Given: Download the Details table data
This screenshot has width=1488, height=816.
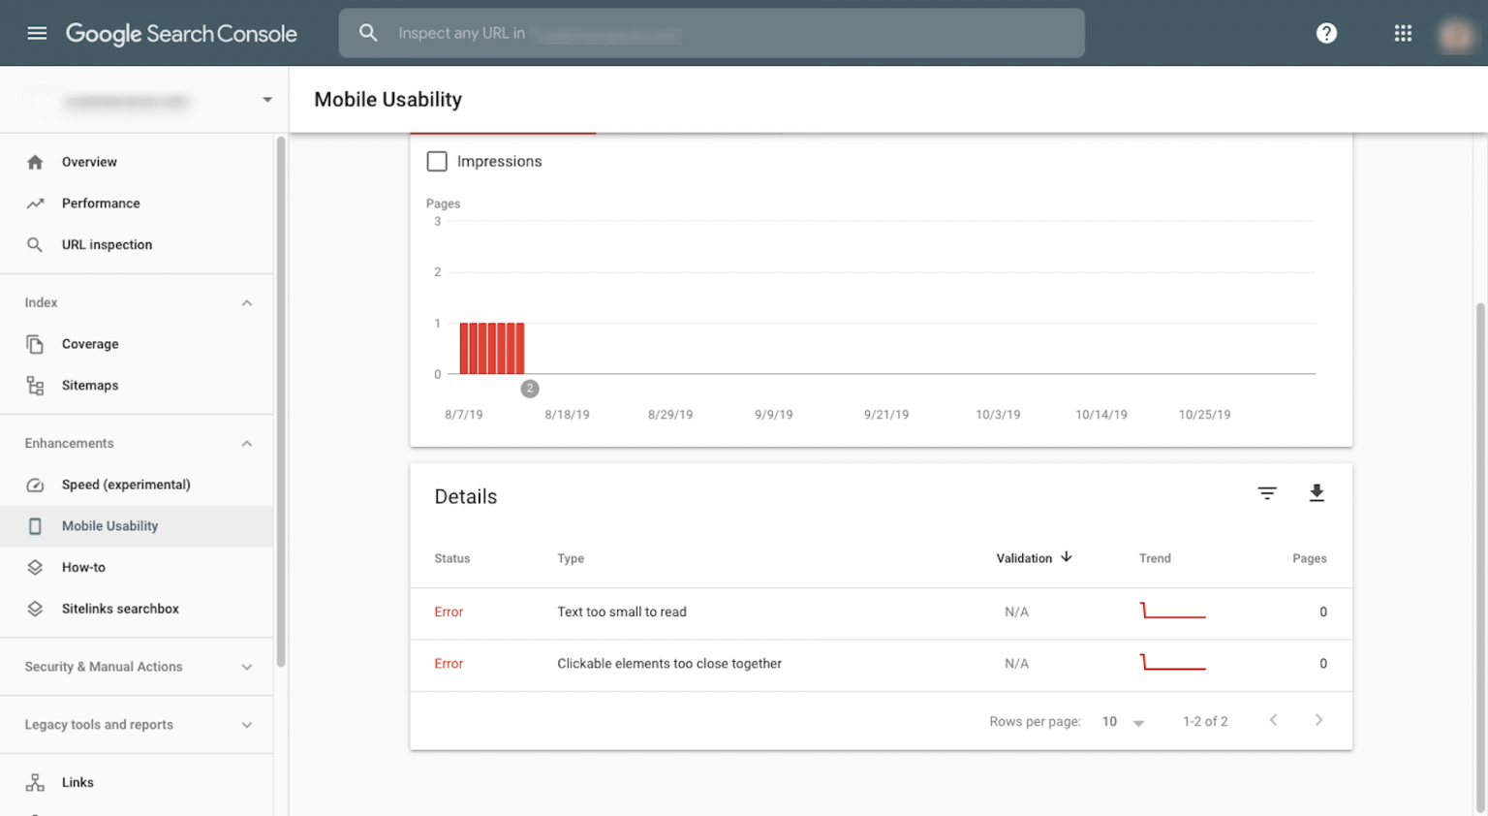Looking at the screenshot, I should click(1317, 493).
